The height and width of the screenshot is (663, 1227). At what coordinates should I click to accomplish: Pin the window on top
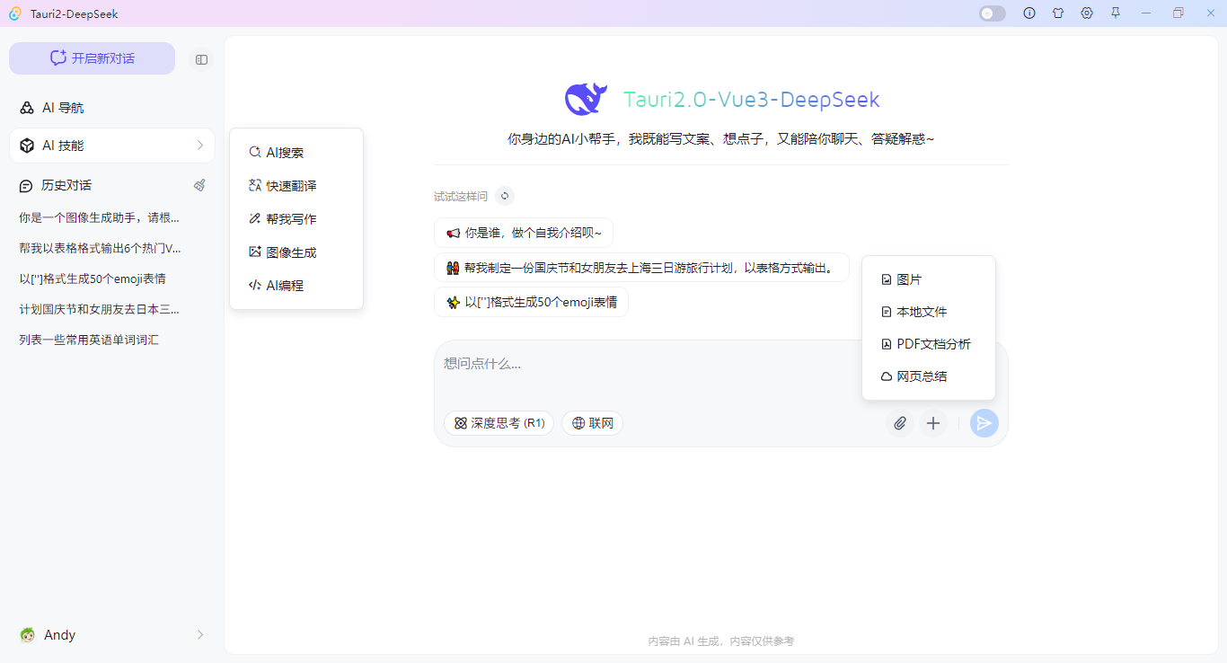(x=1116, y=13)
